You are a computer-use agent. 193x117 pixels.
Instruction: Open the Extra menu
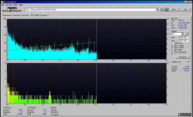coord(16,5)
